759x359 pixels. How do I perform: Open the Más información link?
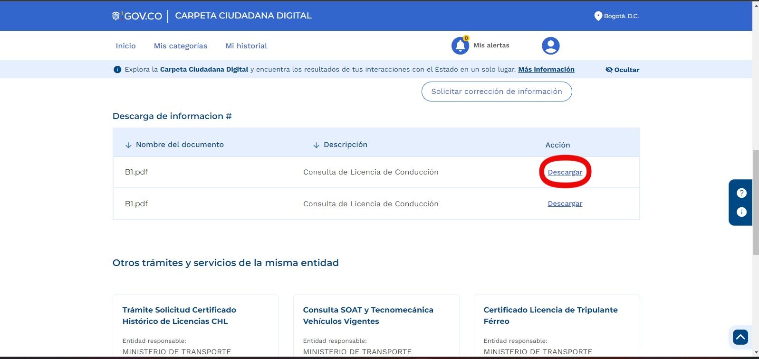point(546,69)
